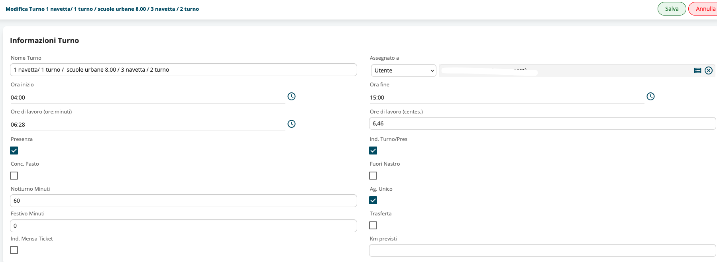
Task: Edit the Ora fine field showing 15:00
Action: (x=507, y=98)
